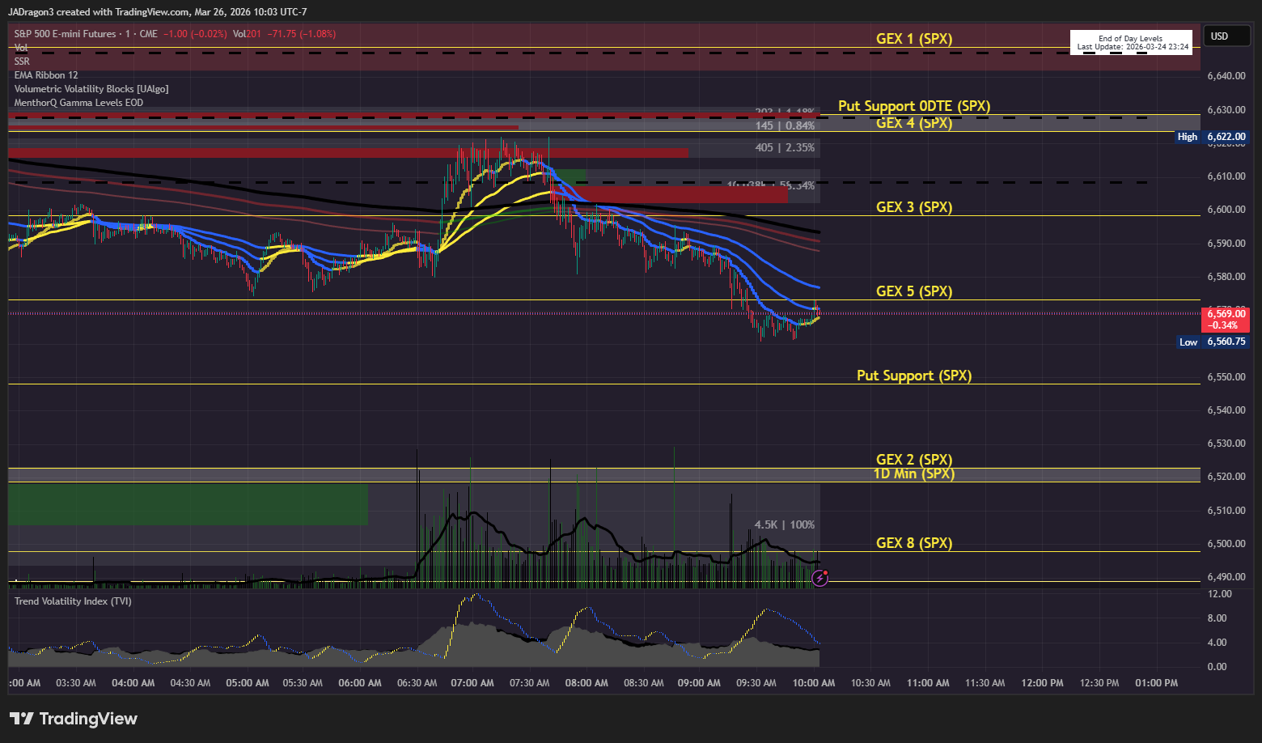Select the 11:00 AM time axis label

(928, 683)
